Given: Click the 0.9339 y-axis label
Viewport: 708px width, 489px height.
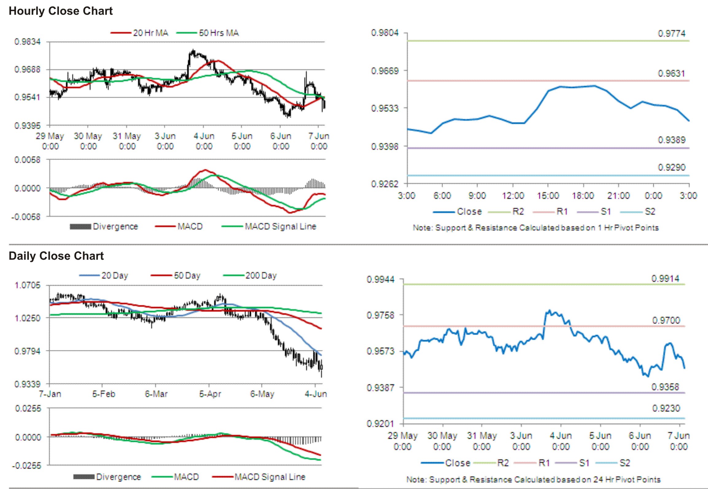Looking at the screenshot, I should click(28, 384).
